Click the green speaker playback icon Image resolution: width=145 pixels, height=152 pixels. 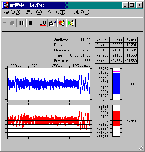tap(71, 23)
